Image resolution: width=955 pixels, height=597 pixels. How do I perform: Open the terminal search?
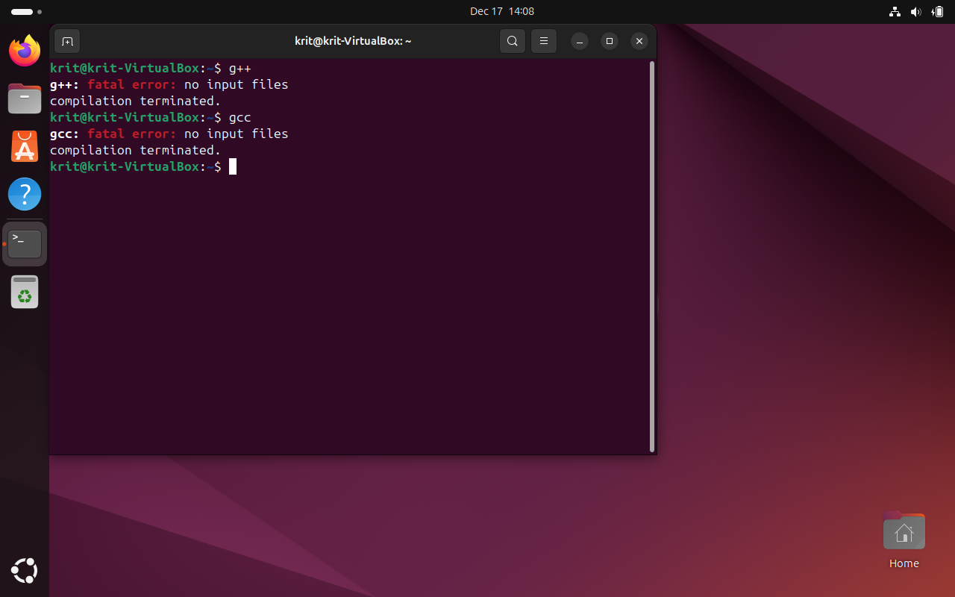pos(513,41)
